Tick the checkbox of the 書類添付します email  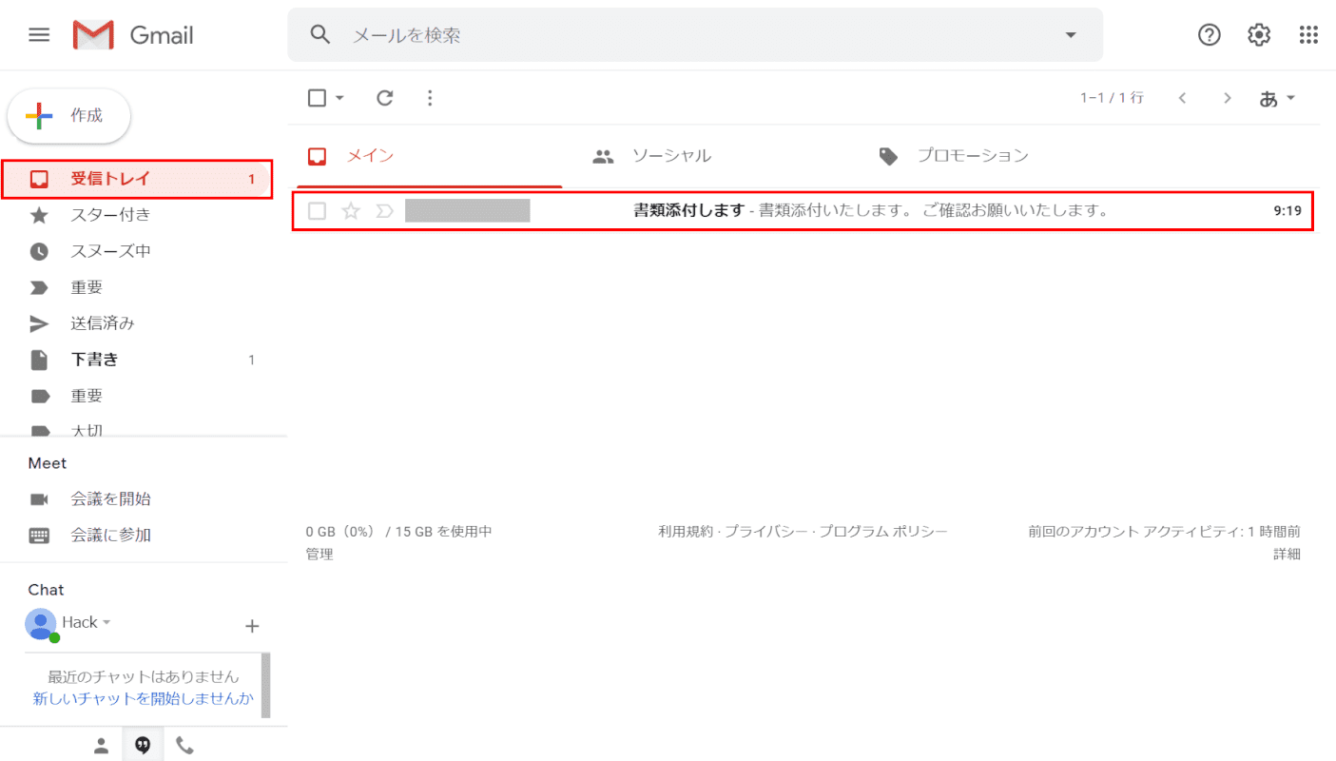(x=318, y=211)
